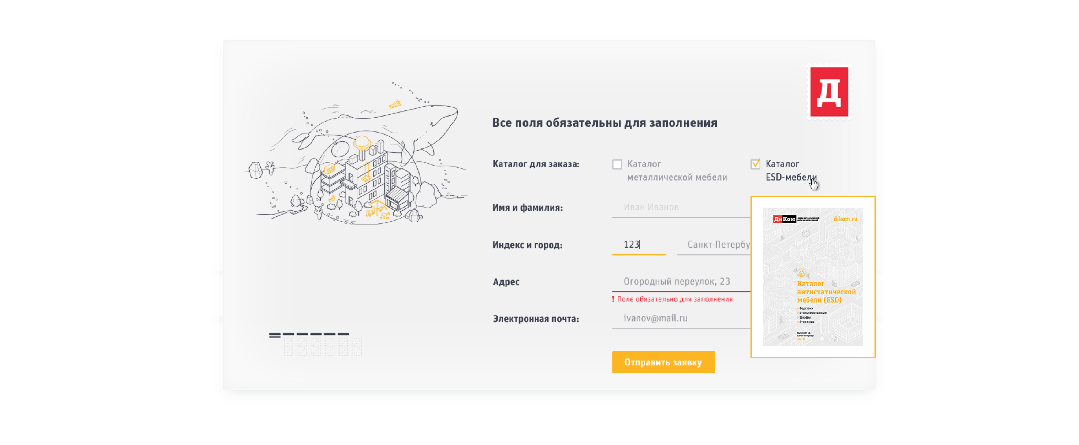
Task: Select the "Санкт-Петербург" city field
Action: click(x=714, y=244)
